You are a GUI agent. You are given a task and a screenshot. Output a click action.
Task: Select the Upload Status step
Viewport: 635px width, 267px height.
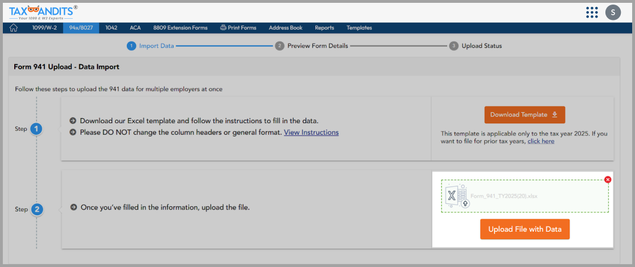pyautogui.click(x=476, y=45)
